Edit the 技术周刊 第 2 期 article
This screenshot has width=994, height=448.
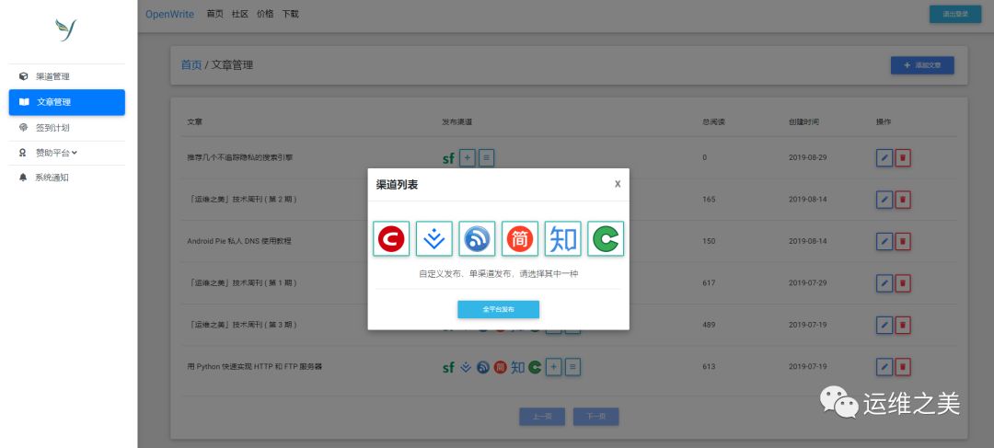[x=884, y=200]
